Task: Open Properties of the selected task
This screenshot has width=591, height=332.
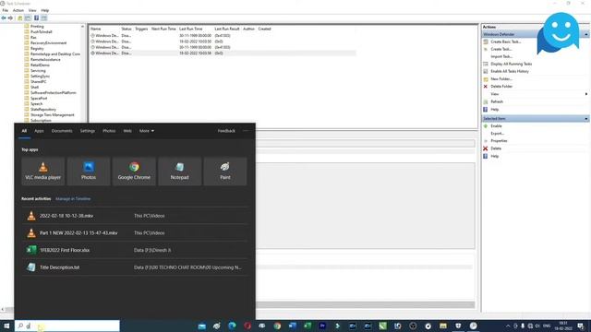Action: click(x=499, y=141)
